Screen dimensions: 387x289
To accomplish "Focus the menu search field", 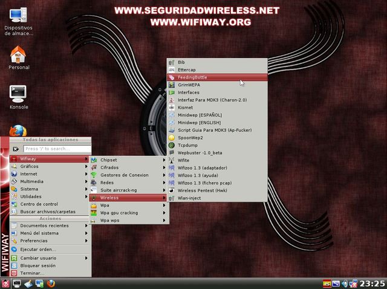I will (x=57, y=149).
